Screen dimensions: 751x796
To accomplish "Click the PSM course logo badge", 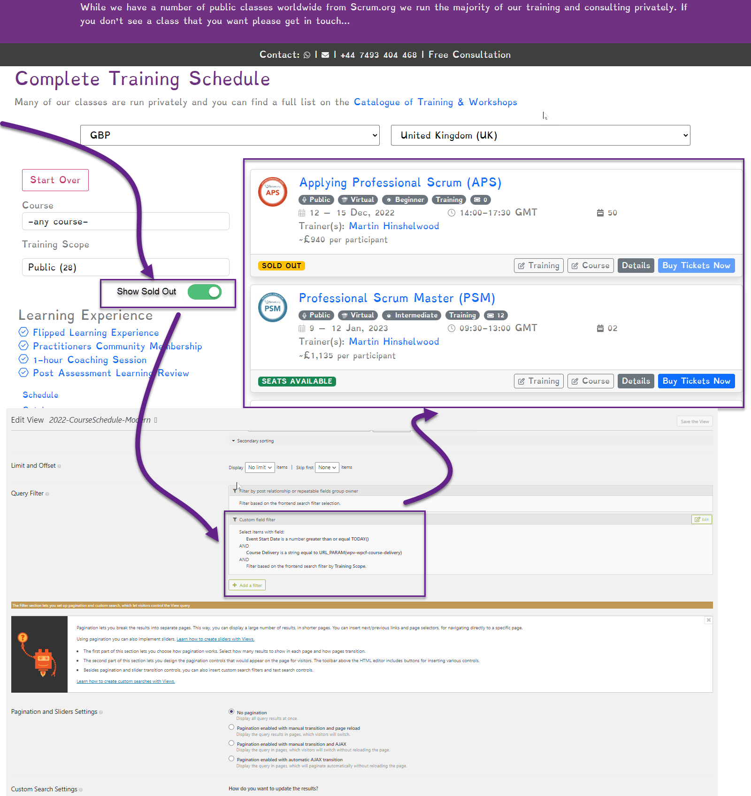I will 273,308.
